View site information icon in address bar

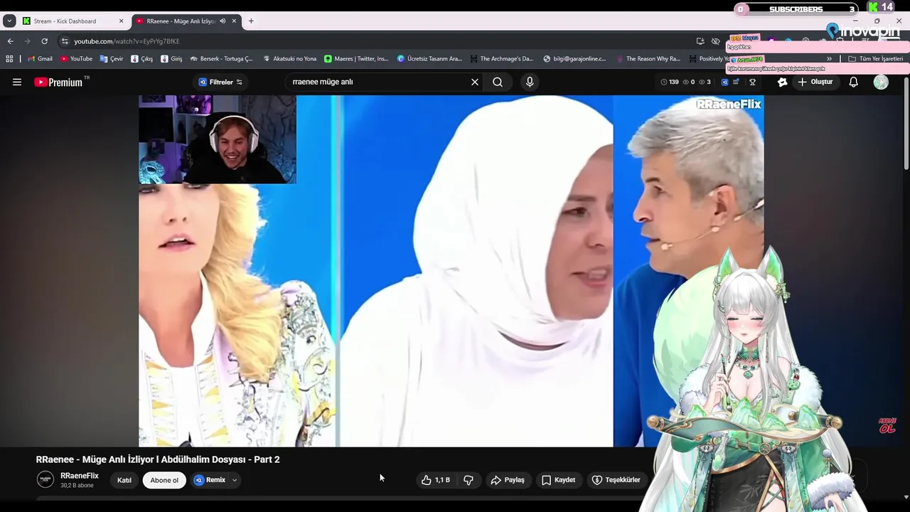[65, 41]
